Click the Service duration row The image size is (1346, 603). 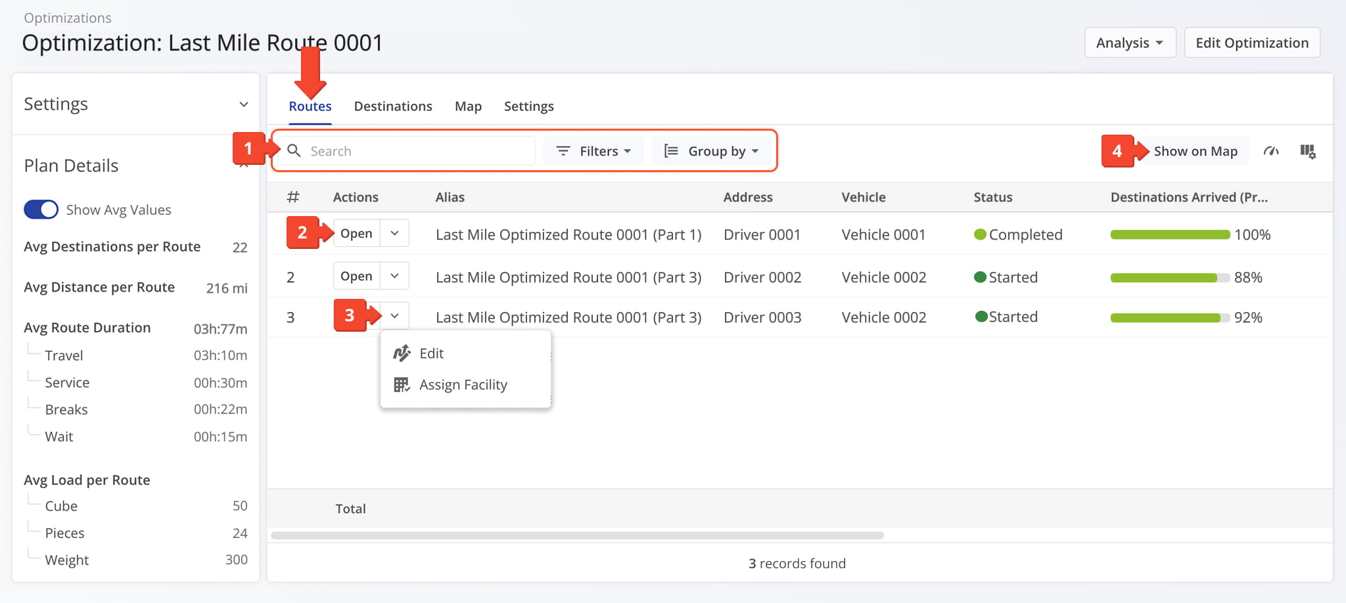[x=136, y=382]
